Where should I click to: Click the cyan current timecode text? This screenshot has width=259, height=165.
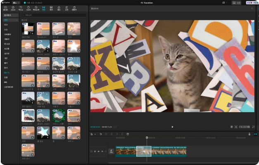point(95,127)
